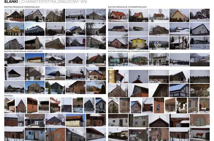Open the photo of red bull painted on wall

coord(200,135)
